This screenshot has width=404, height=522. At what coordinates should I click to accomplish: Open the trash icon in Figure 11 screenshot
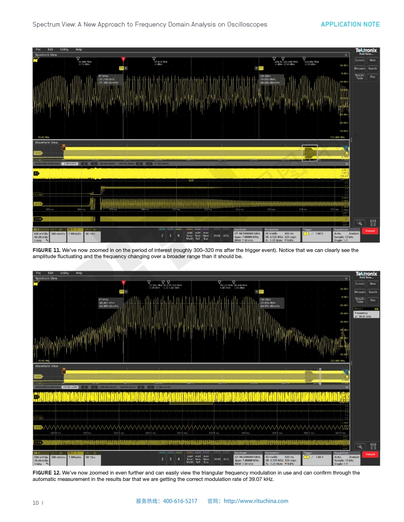point(373,223)
